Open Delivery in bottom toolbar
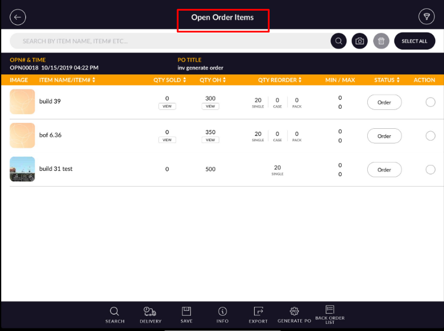 pyautogui.click(x=150, y=314)
